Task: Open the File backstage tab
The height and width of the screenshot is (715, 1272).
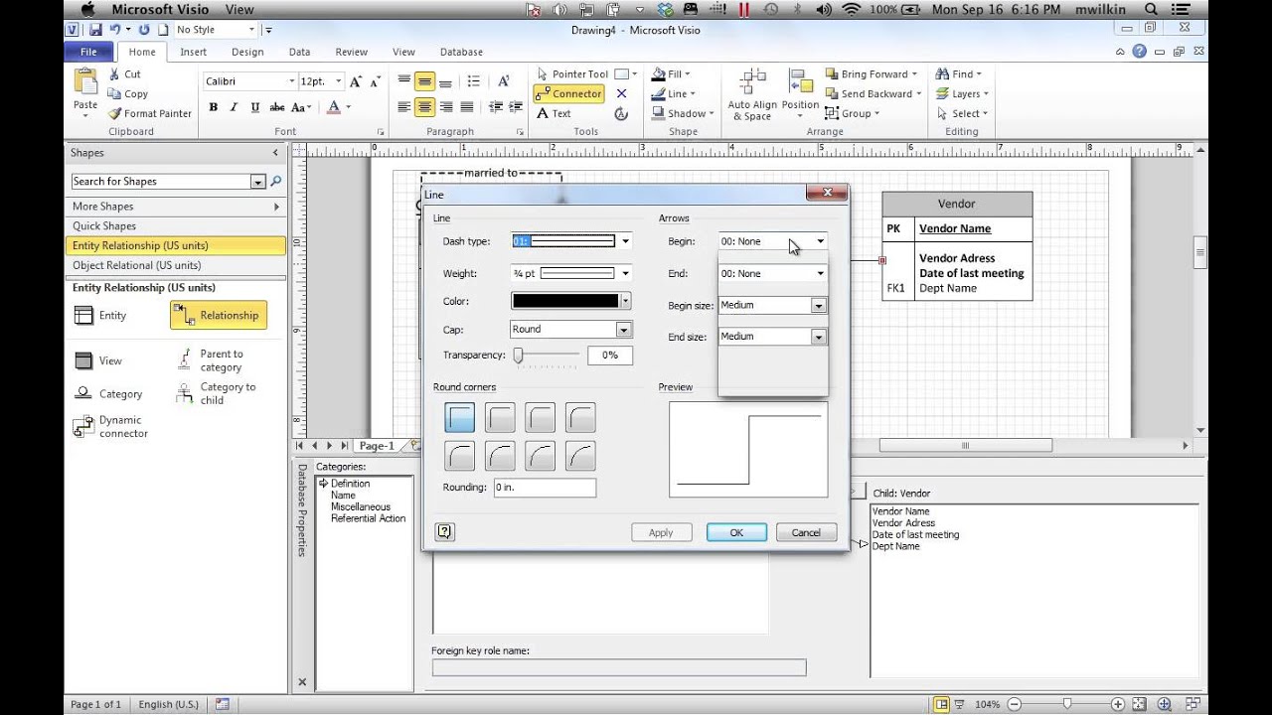Action: coord(88,52)
